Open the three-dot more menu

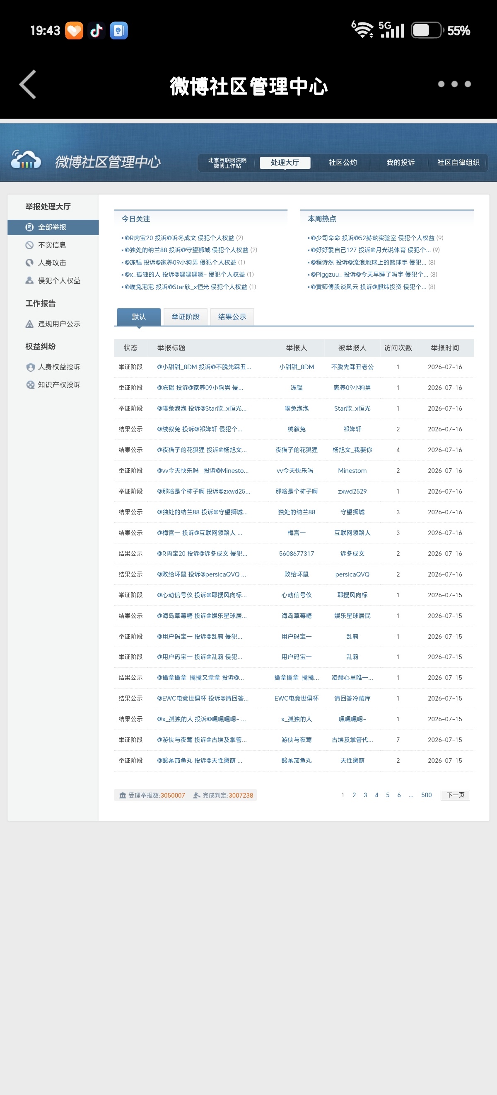click(x=454, y=84)
